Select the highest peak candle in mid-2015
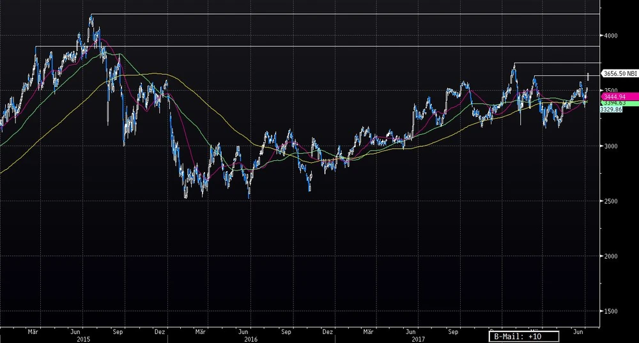The width and height of the screenshot is (639, 343). point(91,17)
